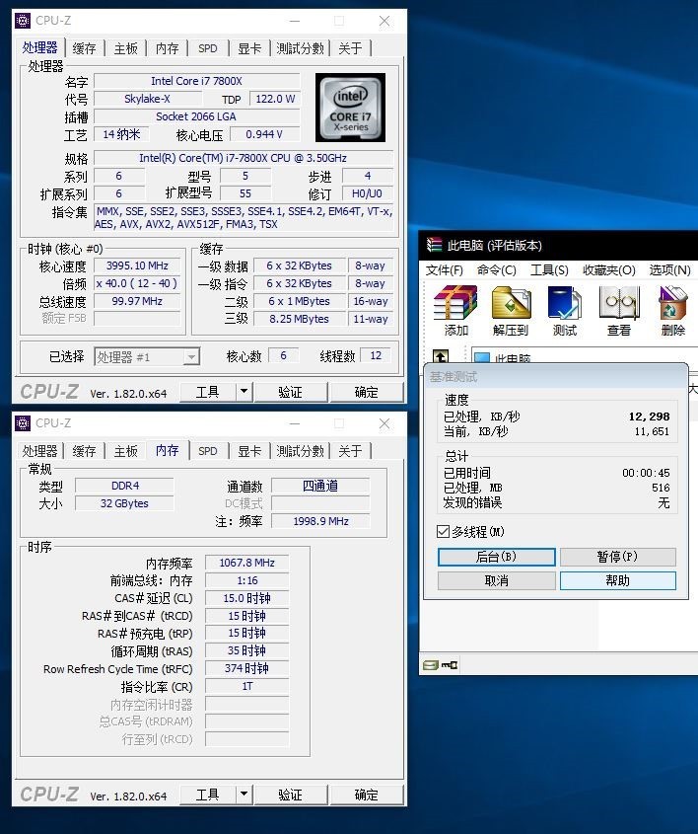
Task: Switch to 显卡 tab in bottom CPU-Z
Action: click(249, 451)
